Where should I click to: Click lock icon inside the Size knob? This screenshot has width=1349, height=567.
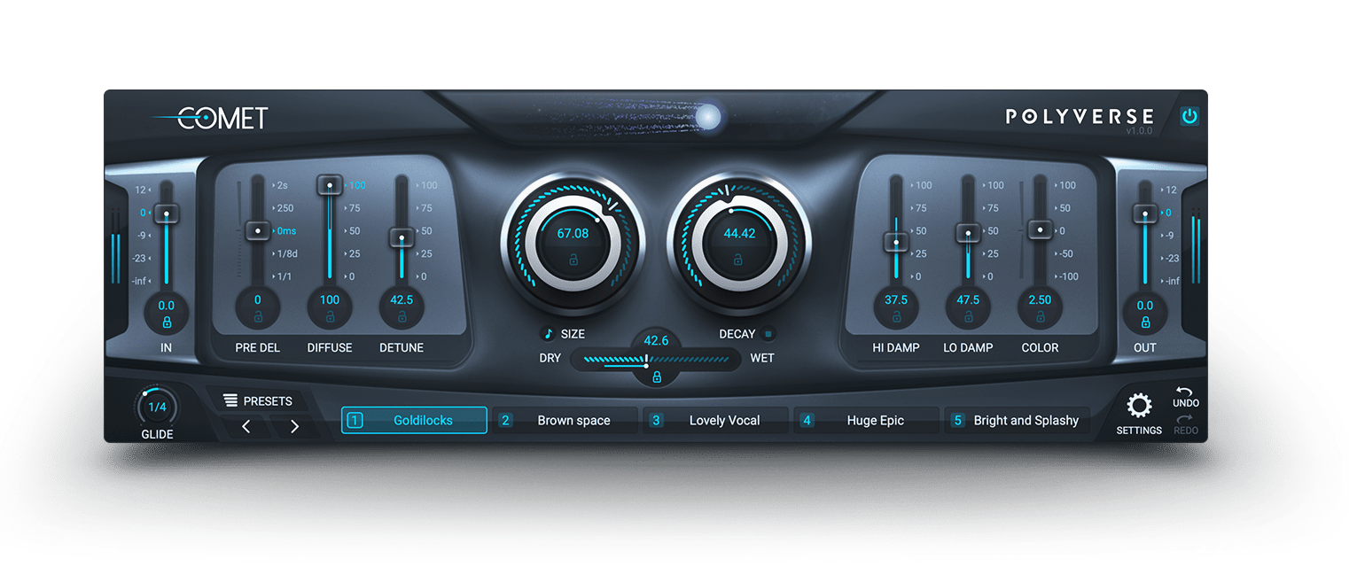coord(573,260)
